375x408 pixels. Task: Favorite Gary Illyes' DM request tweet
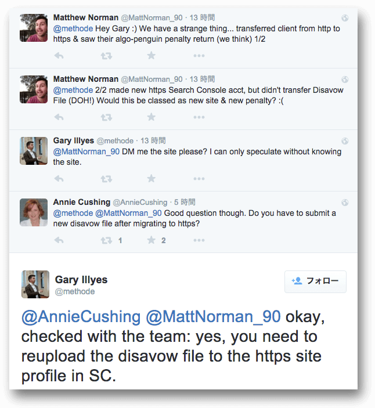click(x=151, y=179)
